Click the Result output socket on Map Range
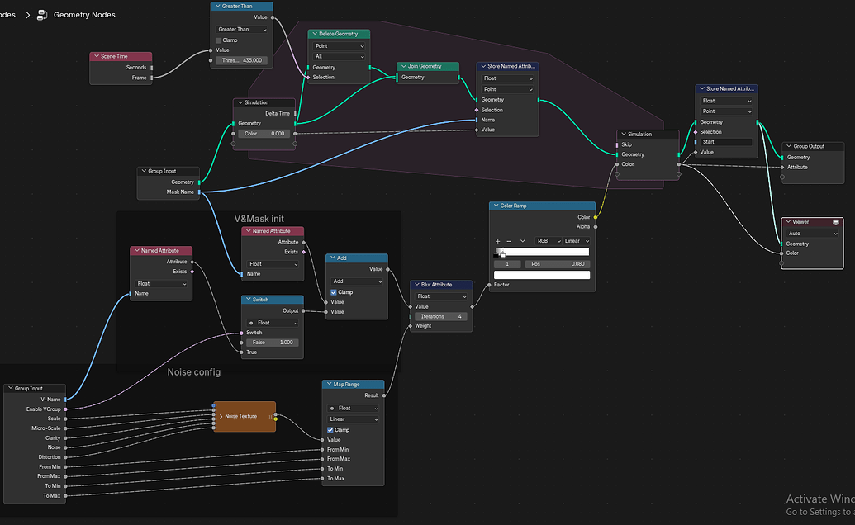The height and width of the screenshot is (525, 855). pyautogui.click(x=384, y=395)
